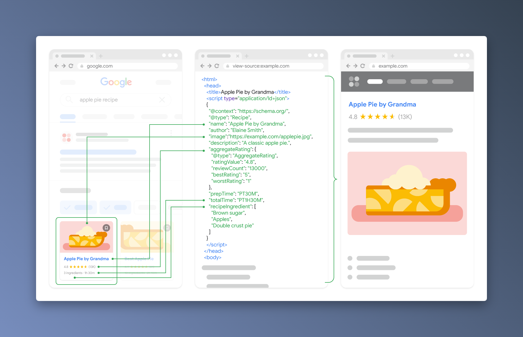
Task: Click the blue search result title link
Action: tap(98, 152)
